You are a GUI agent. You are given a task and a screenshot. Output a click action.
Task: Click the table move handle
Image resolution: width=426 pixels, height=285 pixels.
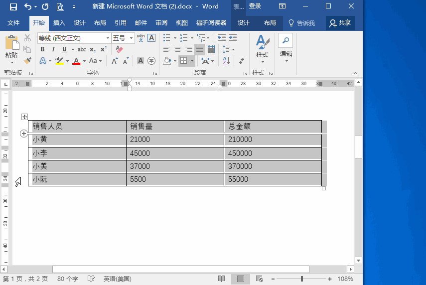pyautogui.click(x=24, y=117)
